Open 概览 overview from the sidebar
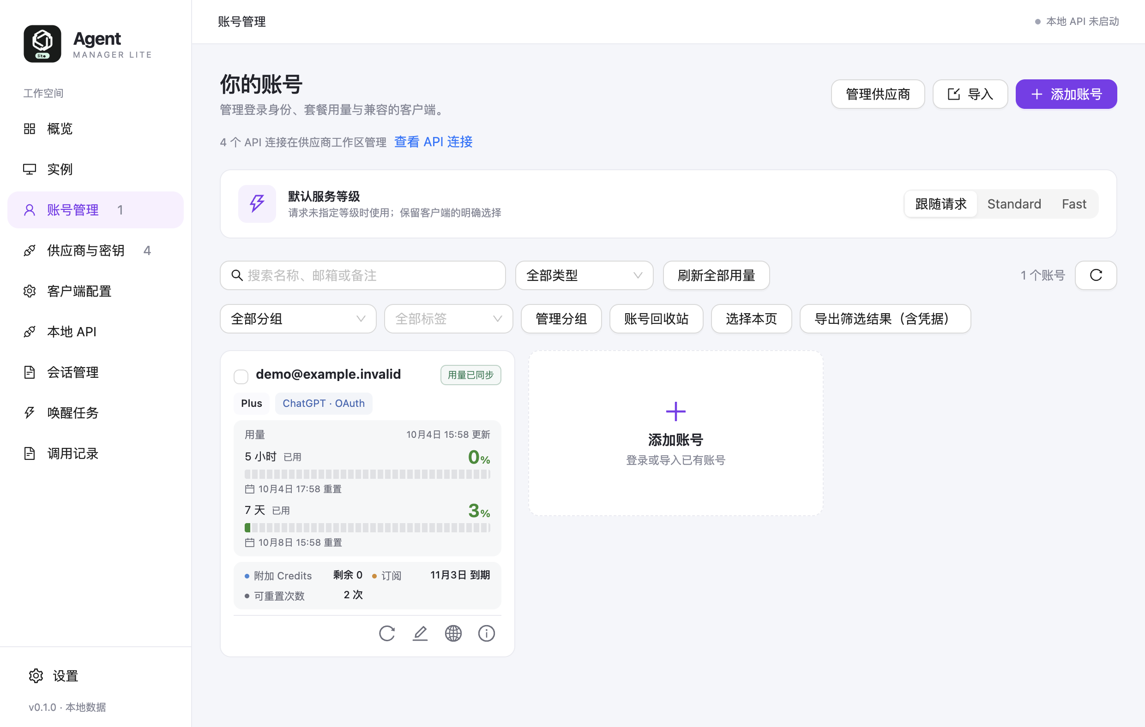 click(x=96, y=129)
